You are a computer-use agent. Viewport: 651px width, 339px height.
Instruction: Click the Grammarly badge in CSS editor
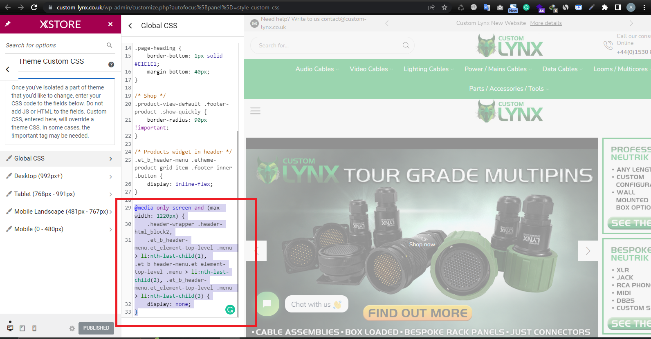coord(230,310)
